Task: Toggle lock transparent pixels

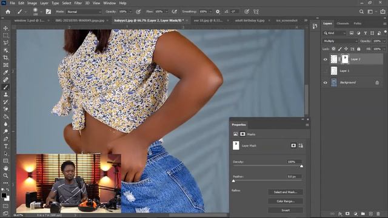Action: point(333,49)
